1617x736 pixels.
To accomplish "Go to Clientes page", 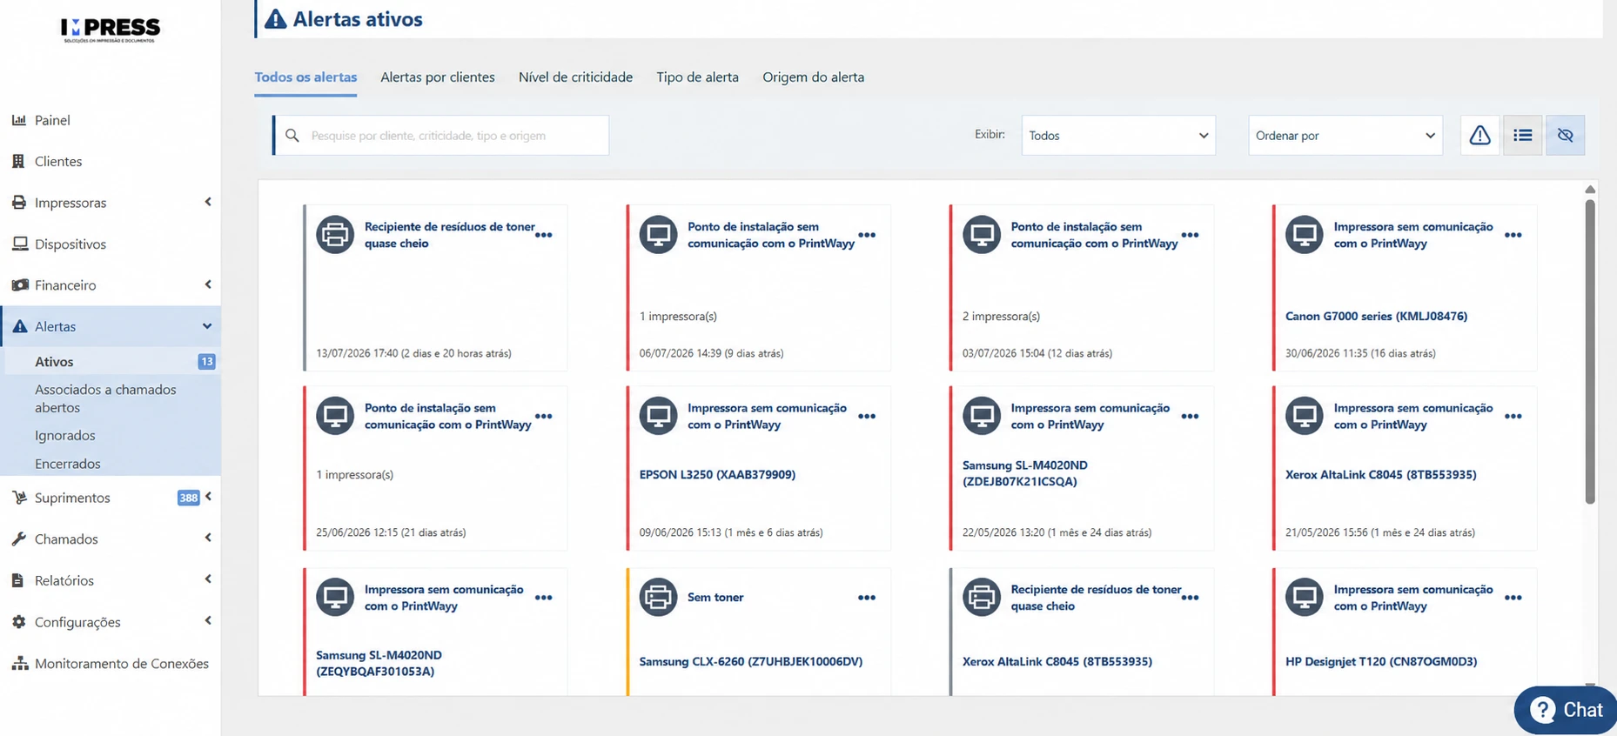I will click(58, 161).
